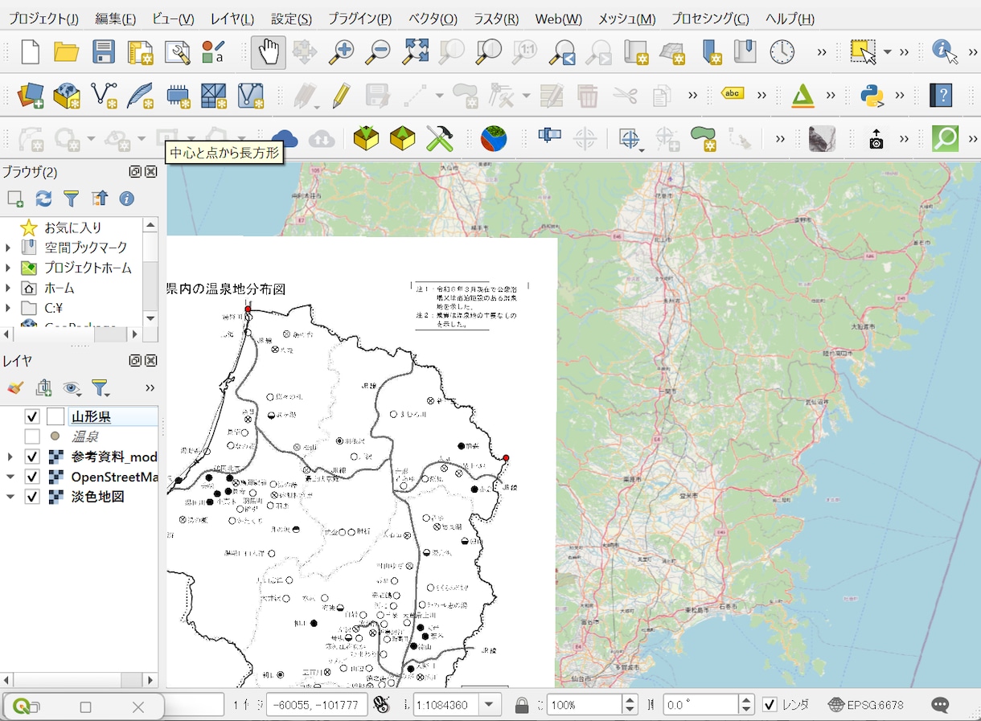Click the 山形県 layer symbol swatch
The height and width of the screenshot is (721, 981).
click(x=55, y=416)
